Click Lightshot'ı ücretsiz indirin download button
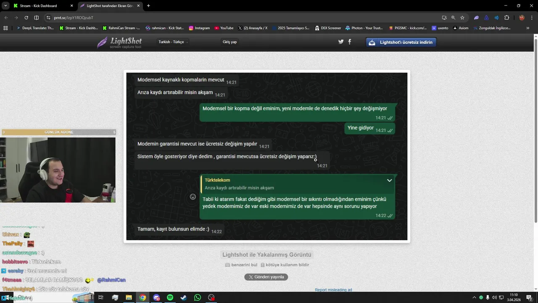538x303 pixels. click(401, 42)
